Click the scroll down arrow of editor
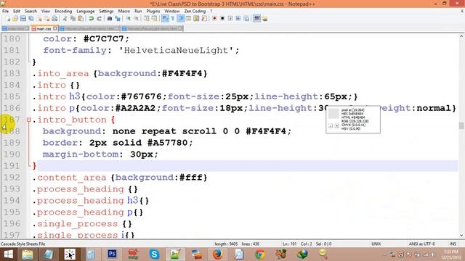 (x=461, y=236)
